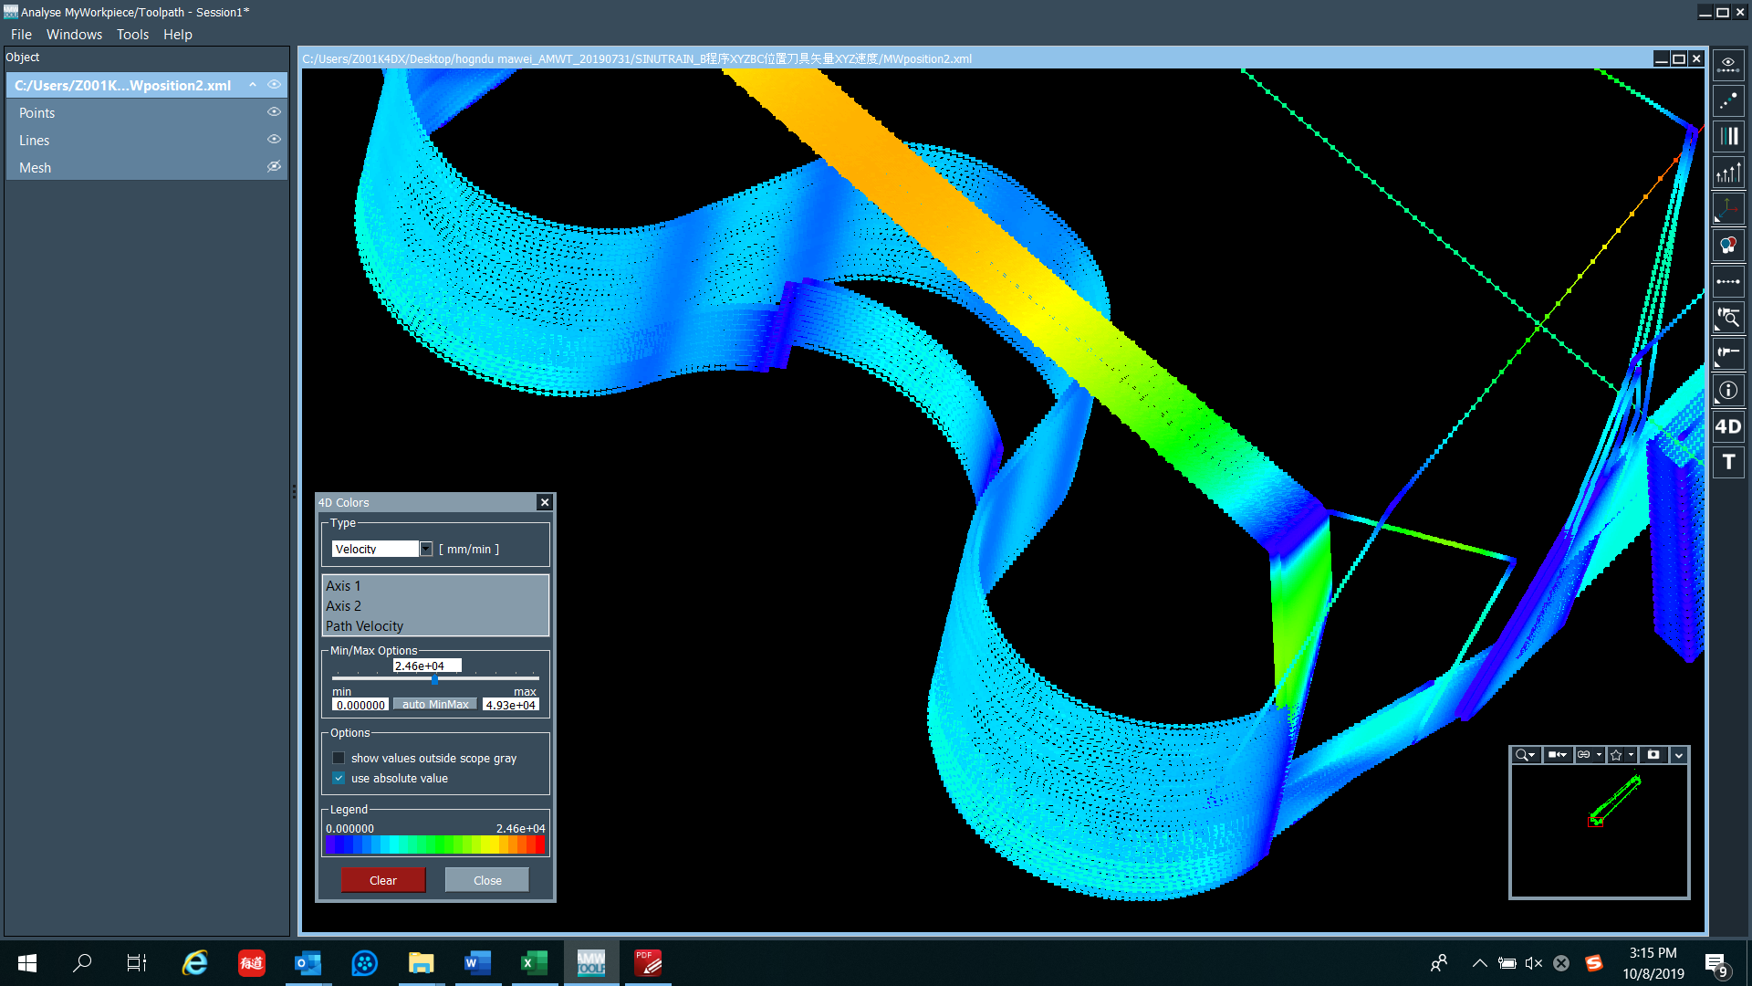Click the 4D colors toolbar icon
The width and height of the screenshot is (1752, 986).
click(1727, 426)
